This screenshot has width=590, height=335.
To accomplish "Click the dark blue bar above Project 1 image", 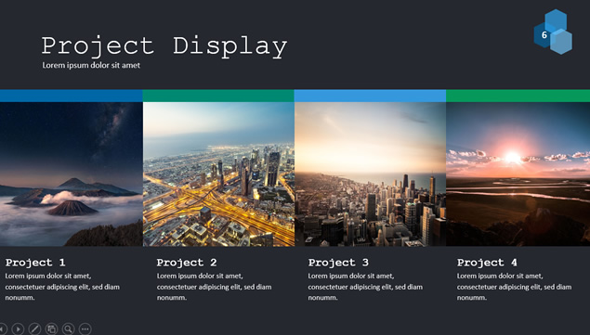I will [x=72, y=96].
